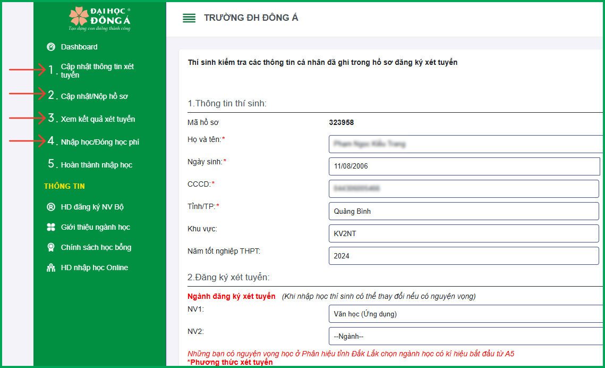
Task: Click the THÔNG TIN section heading
Action: pyautogui.click(x=64, y=186)
